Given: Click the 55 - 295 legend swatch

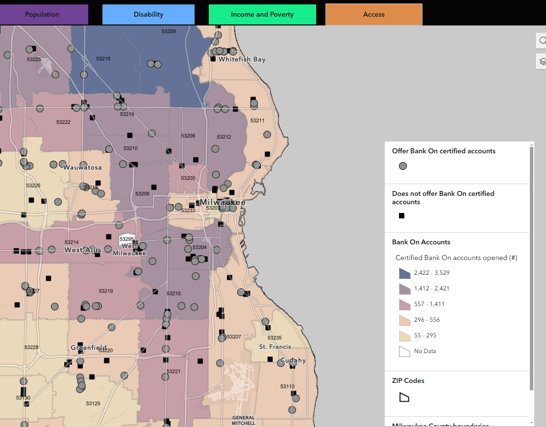Looking at the screenshot, I should click(x=404, y=335).
